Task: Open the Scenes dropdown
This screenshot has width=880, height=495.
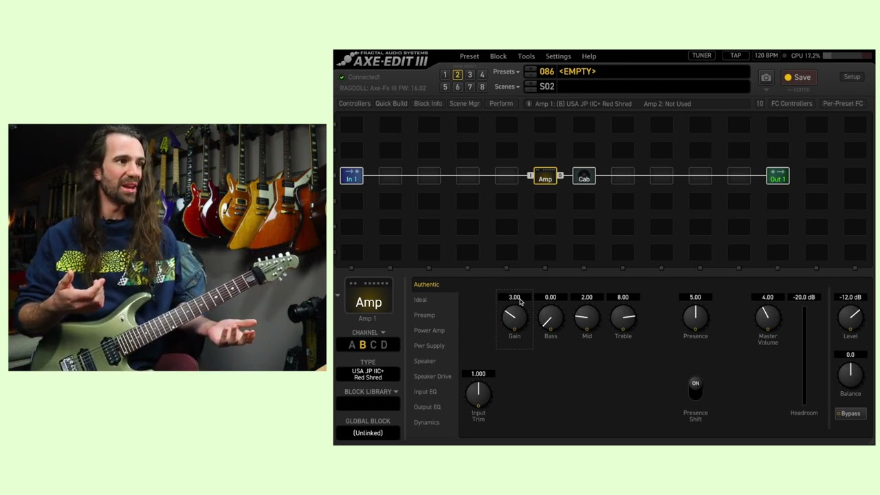Action: click(x=507, y=87)
